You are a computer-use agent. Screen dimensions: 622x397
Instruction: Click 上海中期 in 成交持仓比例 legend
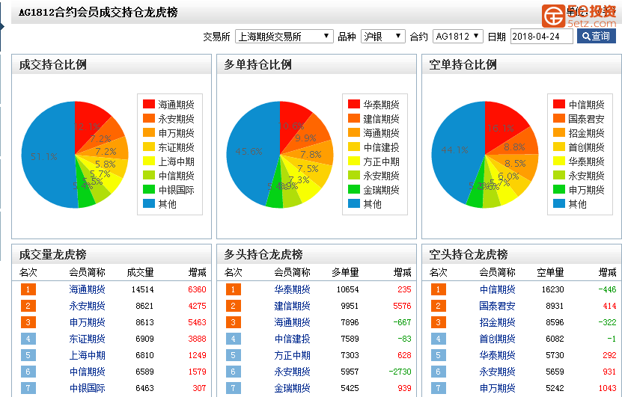click(176, 161)
